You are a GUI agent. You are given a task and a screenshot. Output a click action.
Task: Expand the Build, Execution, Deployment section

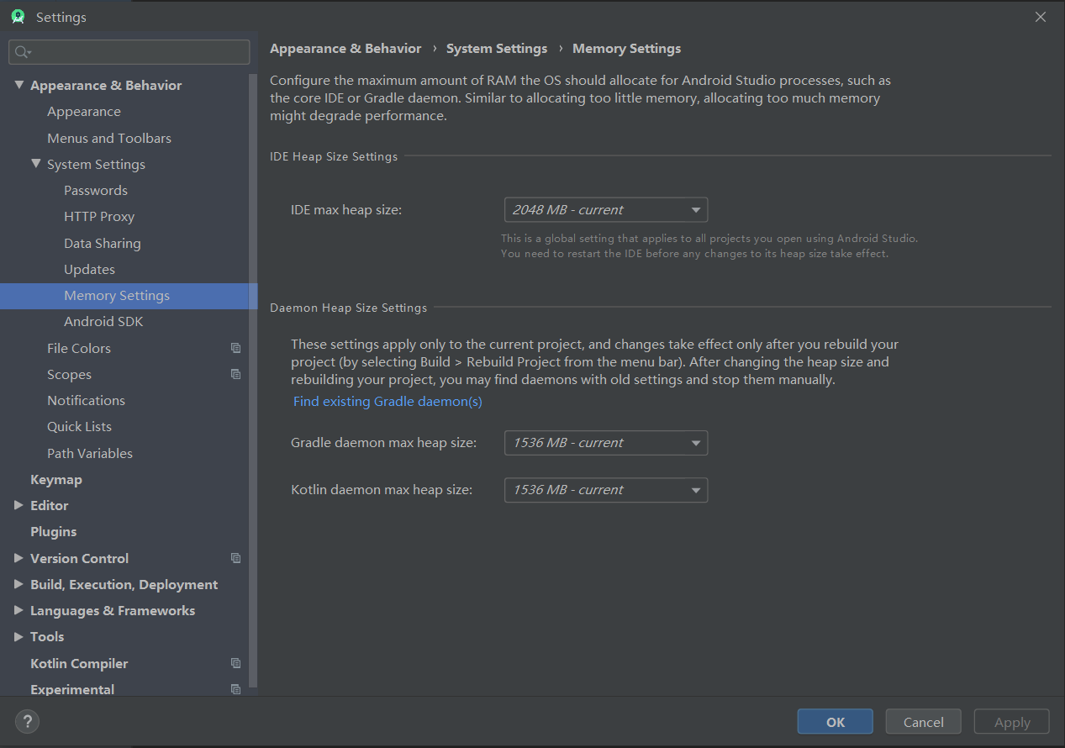tap(19, 584)
